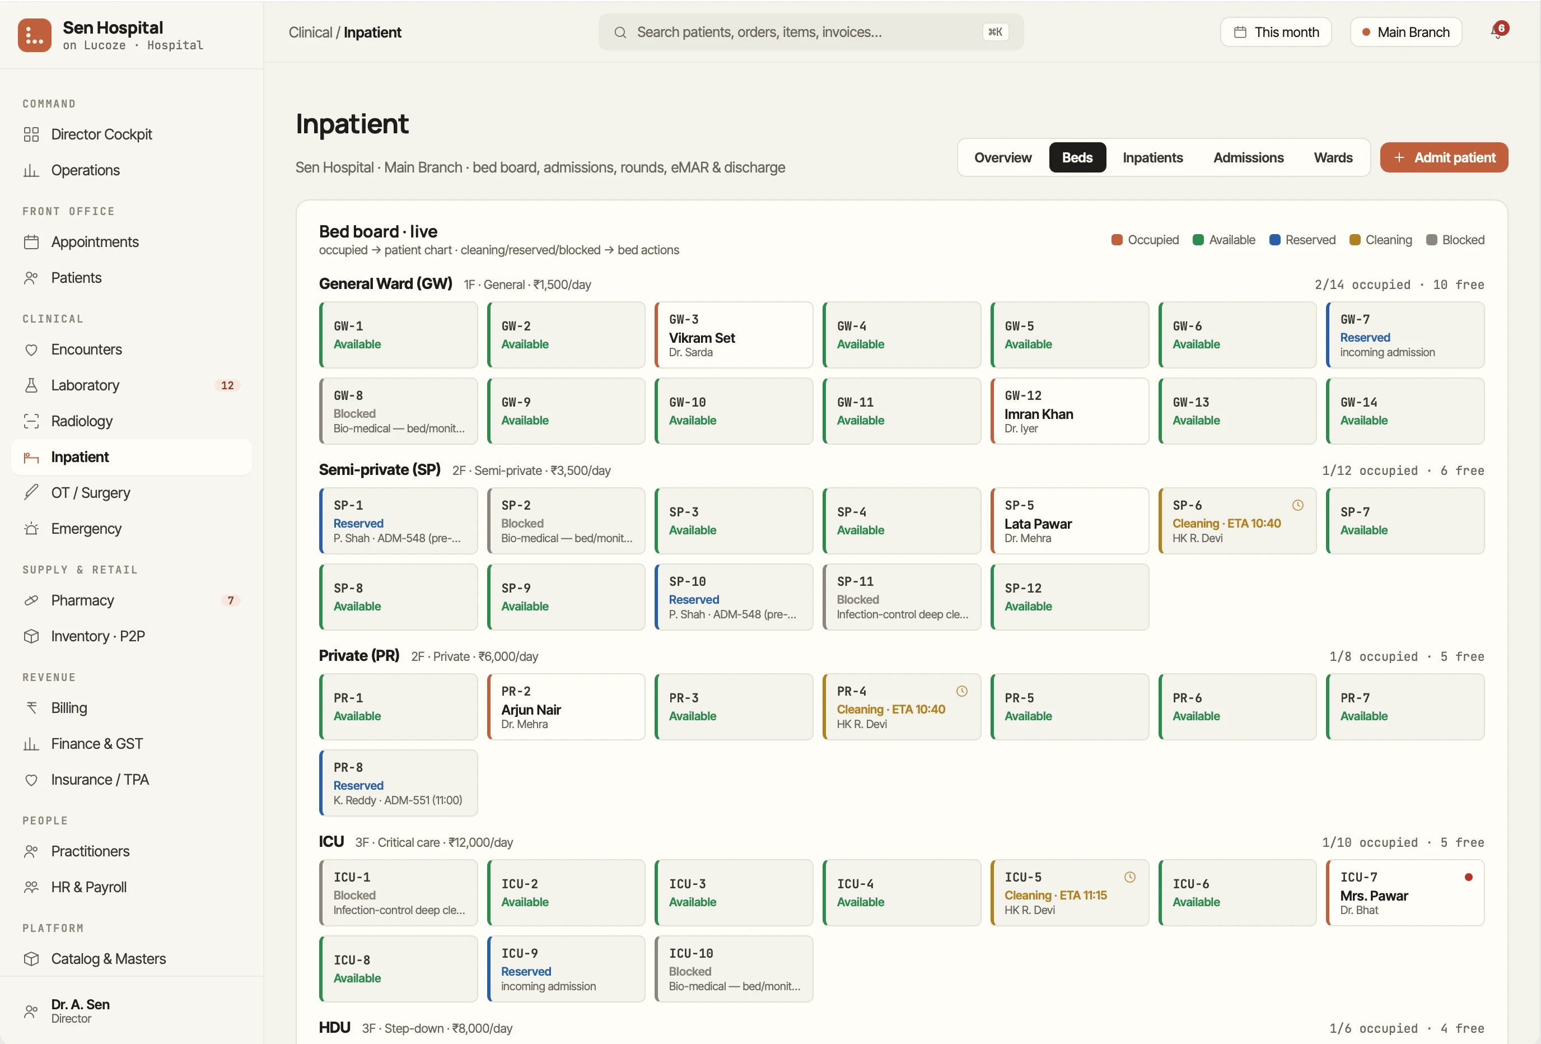Image resolution: width=1541 pixels, height=1044 pixels.
Task: Click the Sen Hospital logo icon
Action: pos(35,35)
